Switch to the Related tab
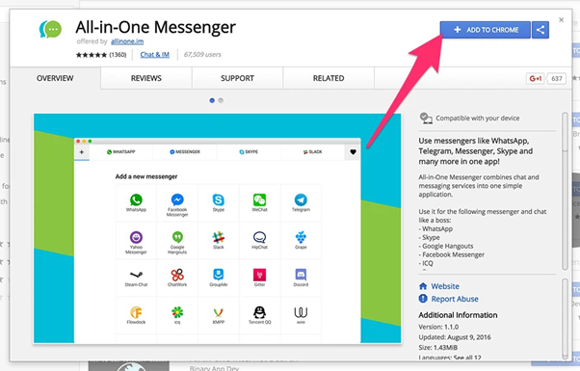The image size is (580, 371). point(329,78)
